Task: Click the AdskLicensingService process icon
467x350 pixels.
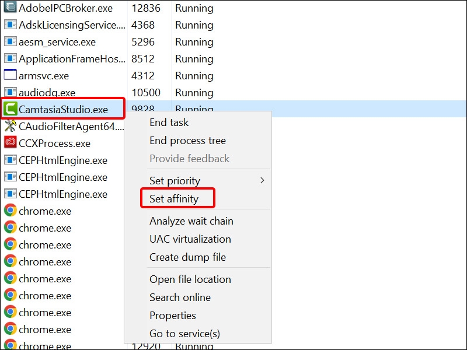Action: point(10,25)
